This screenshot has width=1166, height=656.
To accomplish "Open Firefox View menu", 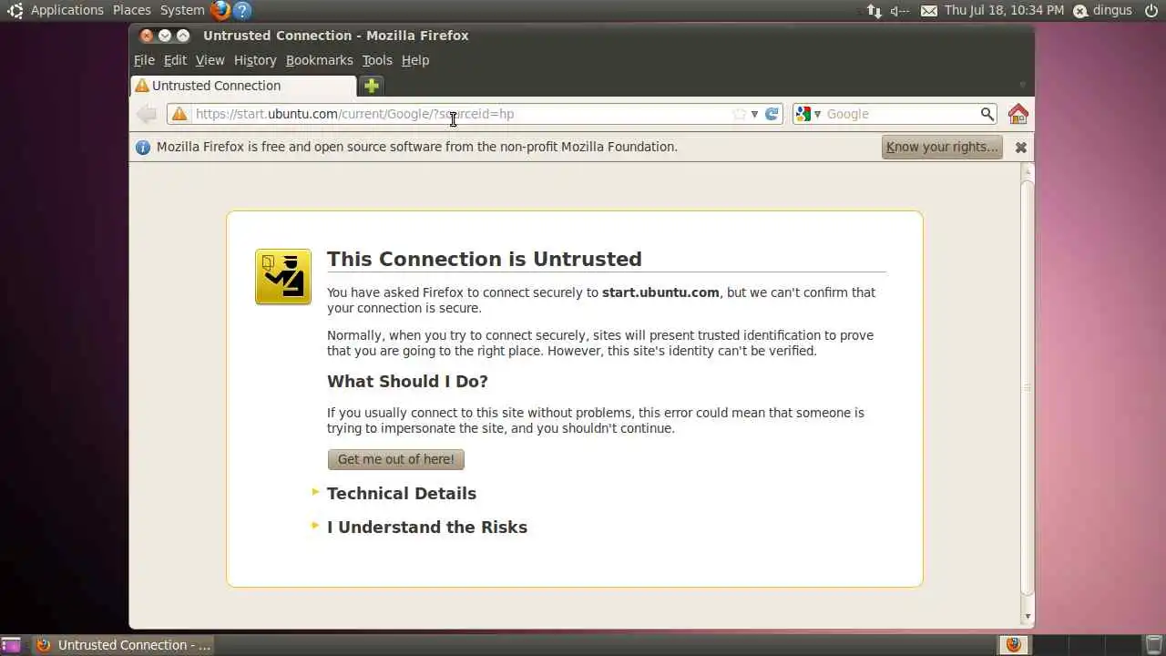I will click(x=210, y=60).
